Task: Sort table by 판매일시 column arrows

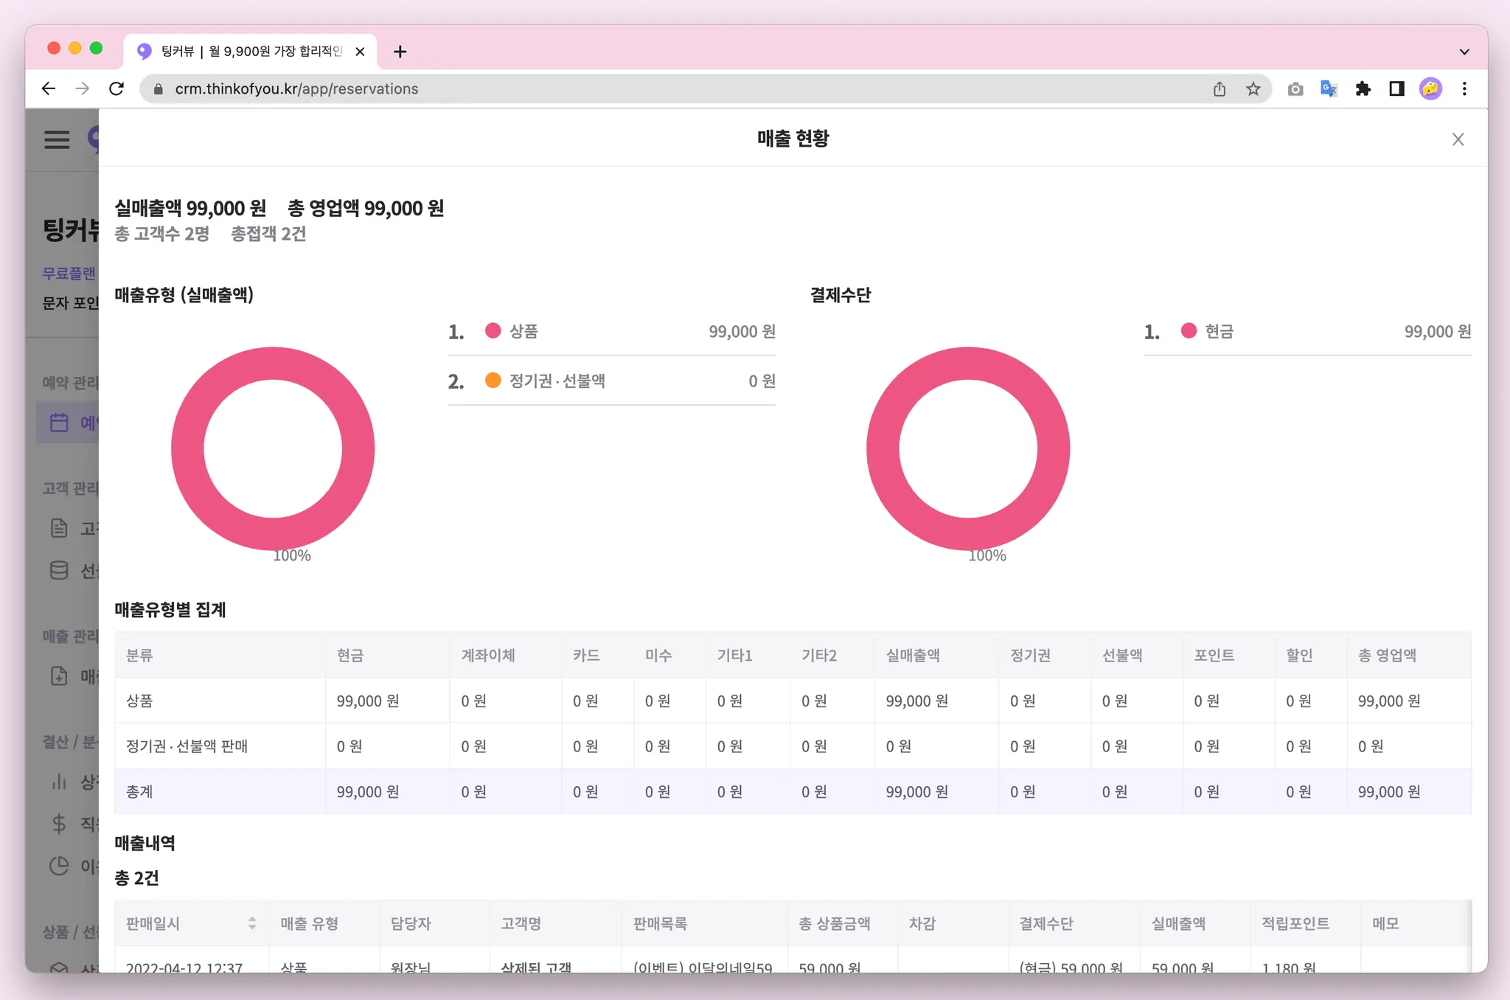Action: click(x=252, y=923)
